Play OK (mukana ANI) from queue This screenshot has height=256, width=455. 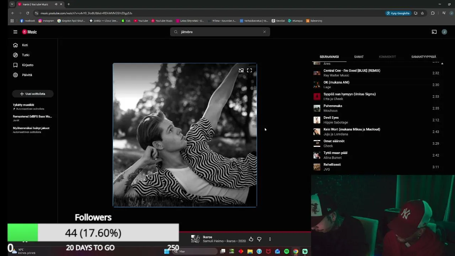coord(377,85)
